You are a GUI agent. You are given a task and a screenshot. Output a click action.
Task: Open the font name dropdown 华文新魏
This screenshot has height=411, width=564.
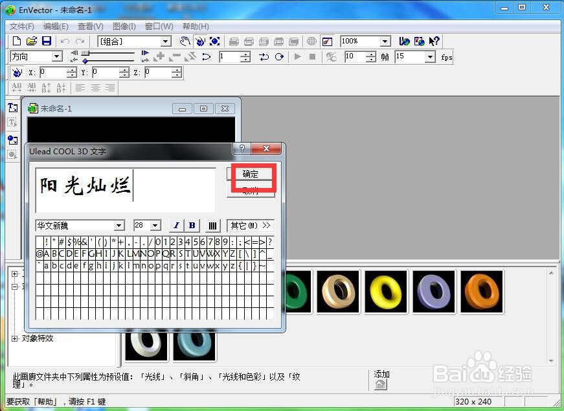tap(118, 226)
